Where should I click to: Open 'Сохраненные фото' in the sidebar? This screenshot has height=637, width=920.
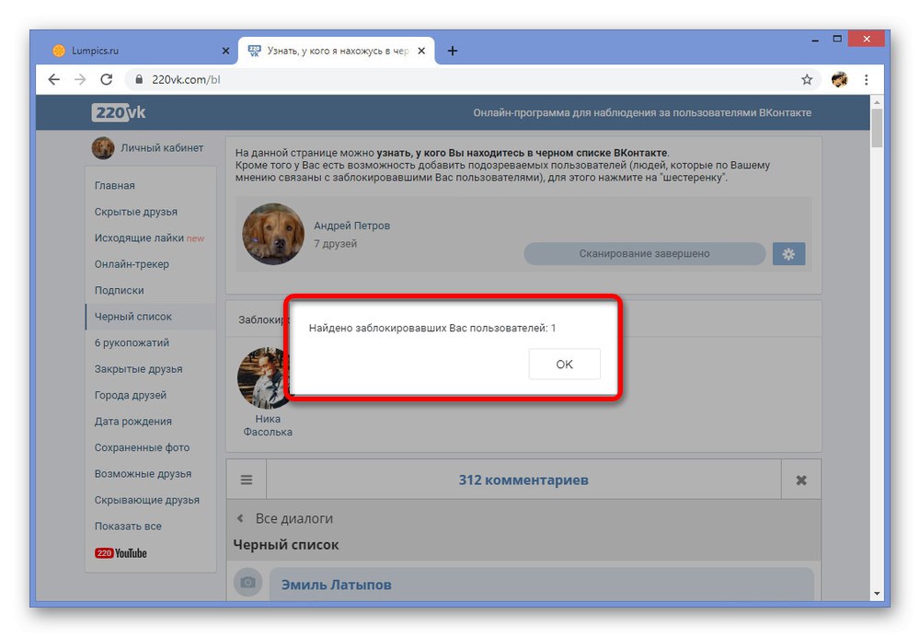(142, 448)
